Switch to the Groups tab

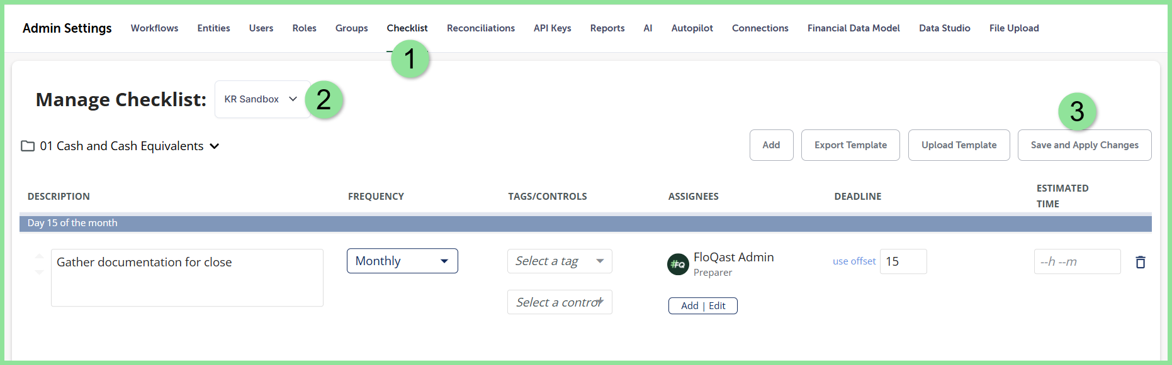coord(351,28)
